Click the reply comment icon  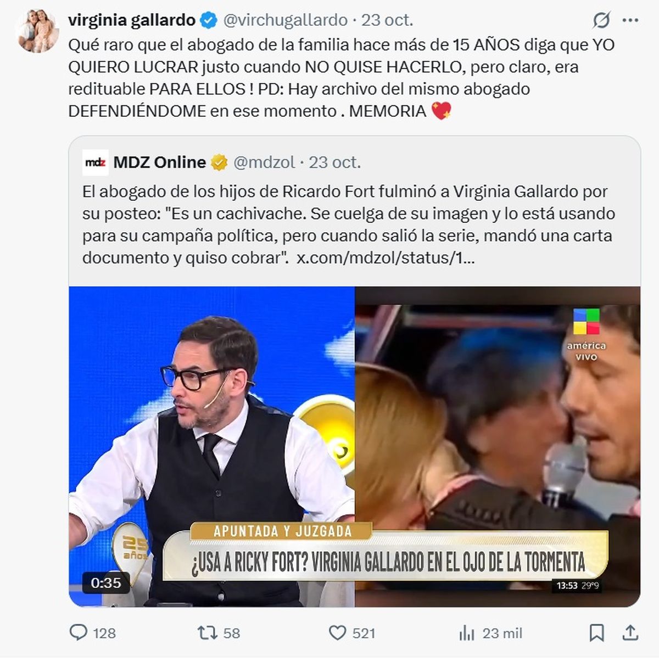79,633
